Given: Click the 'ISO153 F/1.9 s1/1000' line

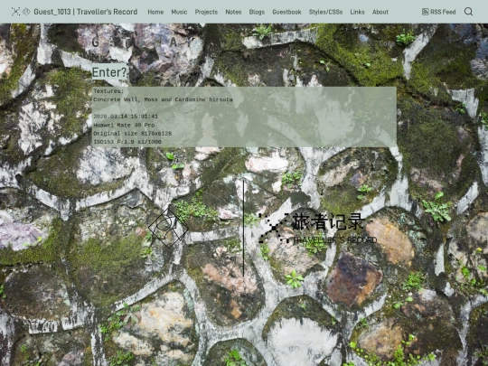Looking at the screenshot, I should pos(127,142).
